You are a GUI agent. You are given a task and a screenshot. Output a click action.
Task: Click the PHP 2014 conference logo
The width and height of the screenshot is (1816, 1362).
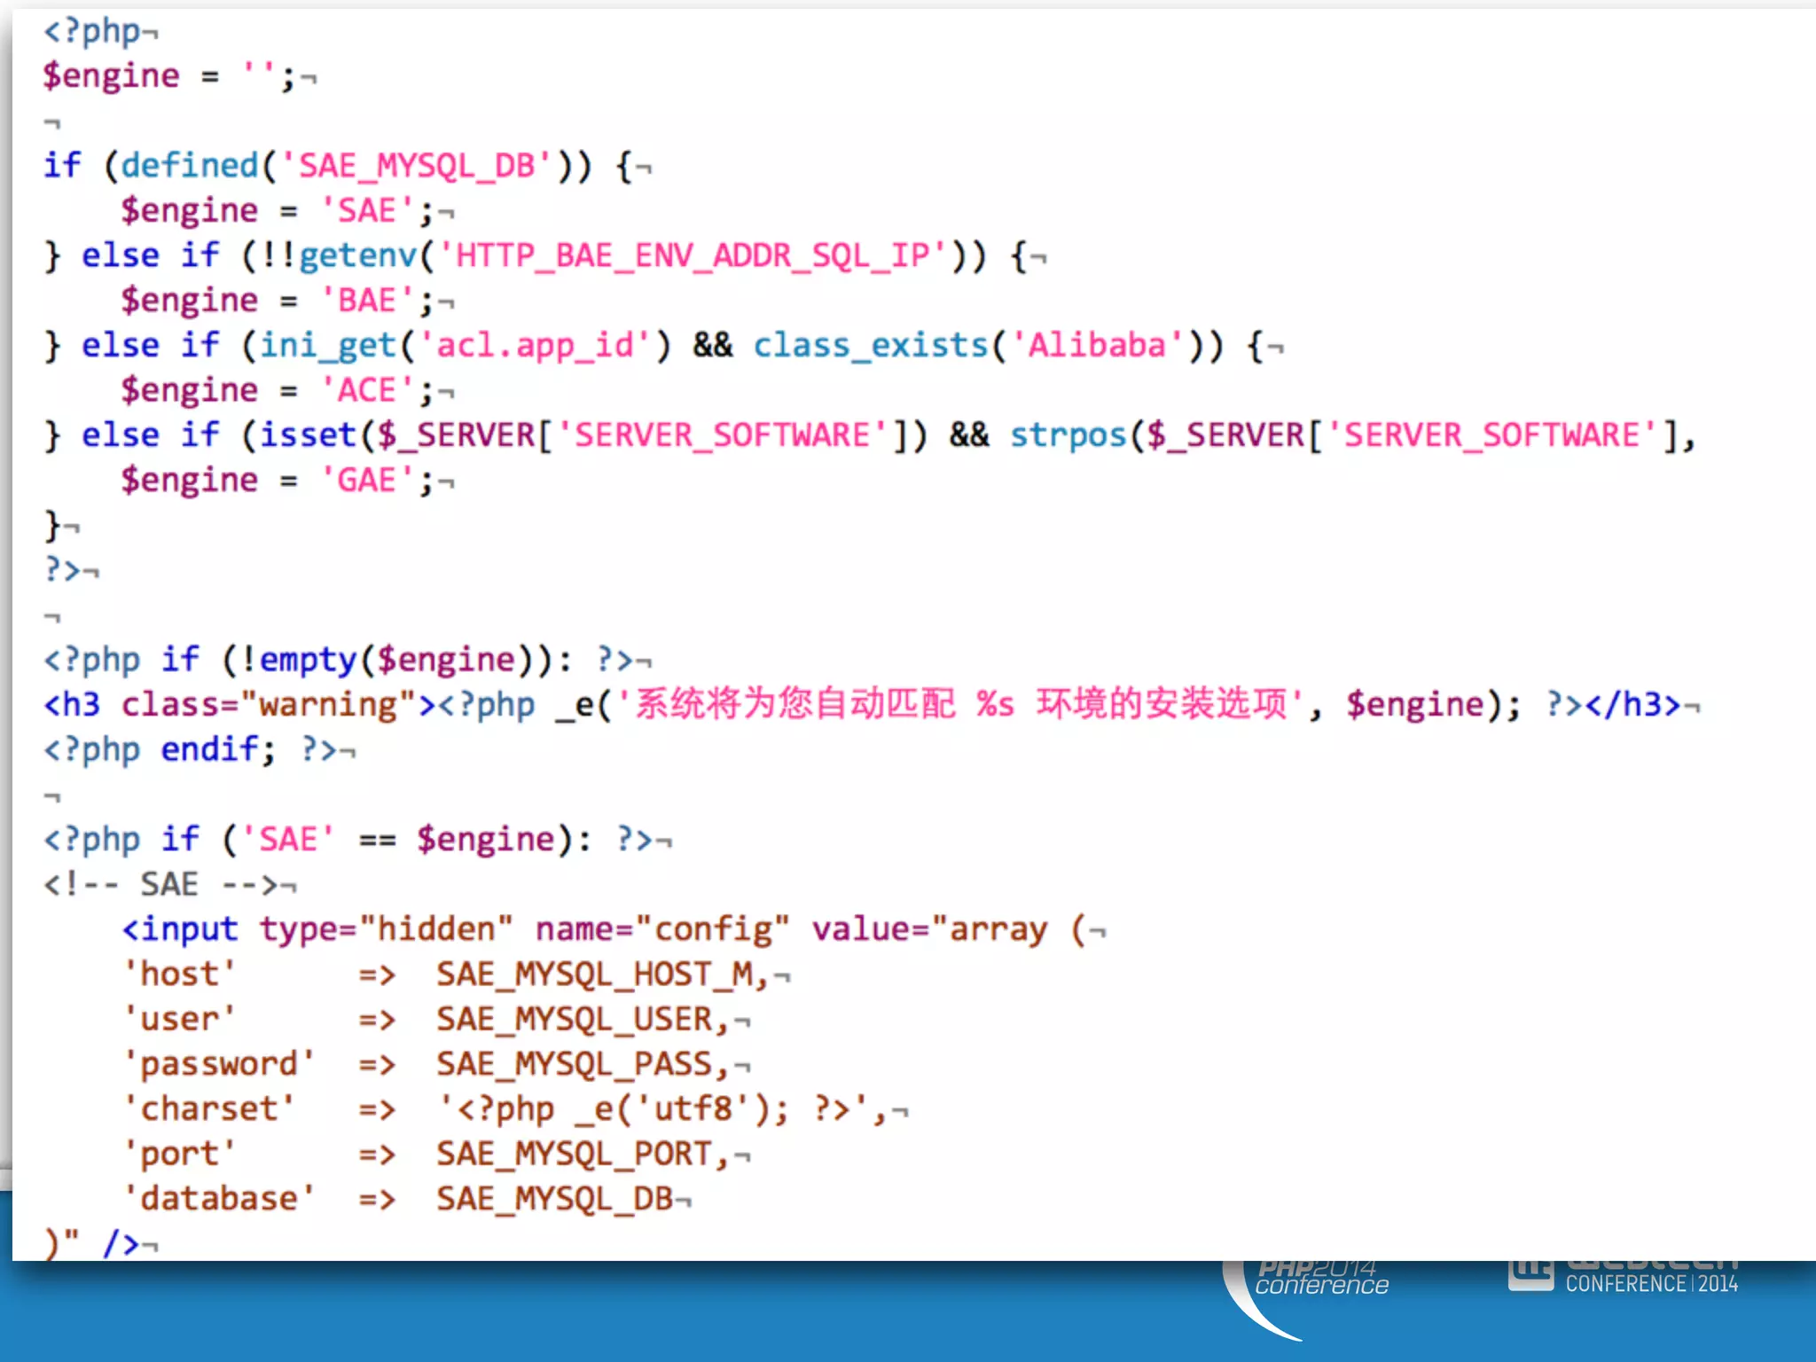[1320, 1283]
